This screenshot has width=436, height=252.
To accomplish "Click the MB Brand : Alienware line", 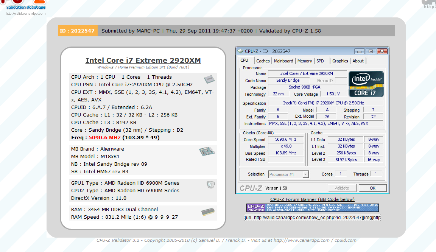I will (x=98, y=149).
